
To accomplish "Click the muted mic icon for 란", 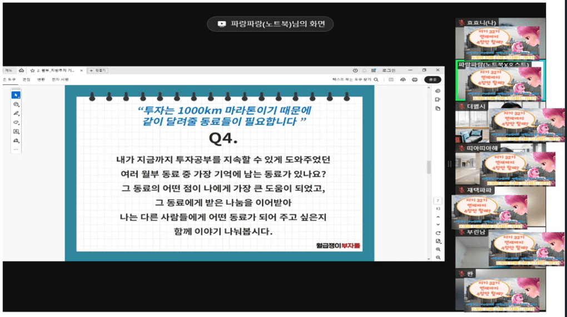I will click(x=461, y=274).
